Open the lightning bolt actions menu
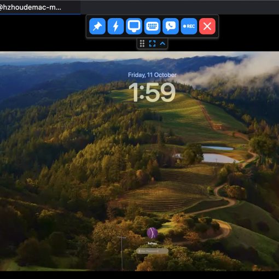Screen dimensions: 279x279 click(x=115, y=26)
